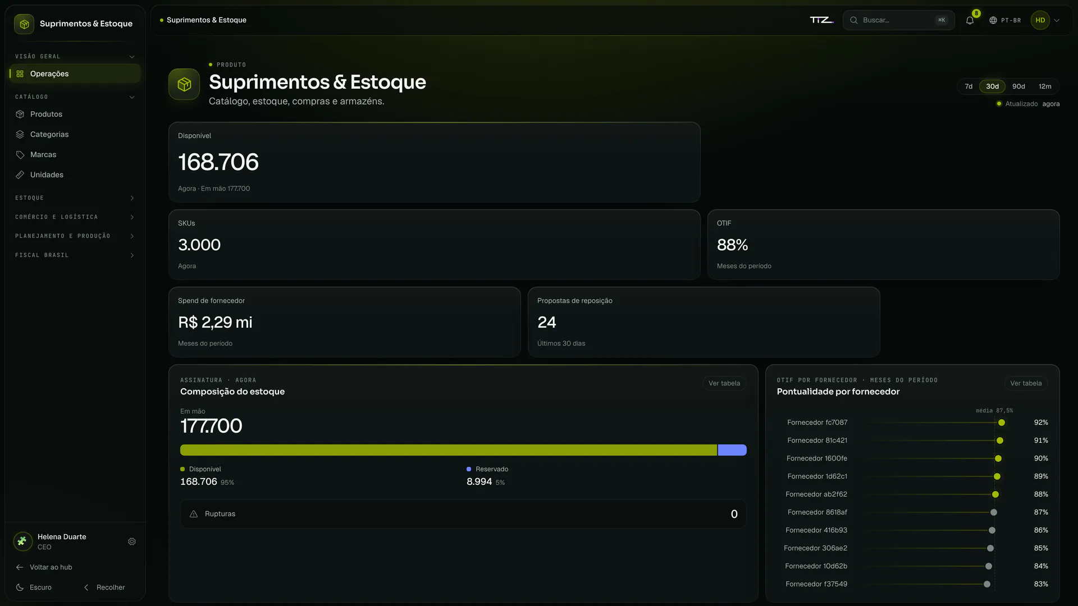Click the notifications bell icon
The image size is (1078, 606).
[x=970, y=20]
